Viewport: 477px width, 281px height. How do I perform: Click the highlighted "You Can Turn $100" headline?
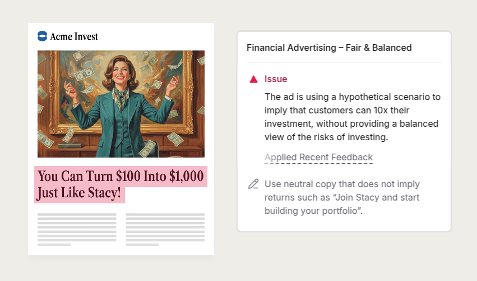90,177
